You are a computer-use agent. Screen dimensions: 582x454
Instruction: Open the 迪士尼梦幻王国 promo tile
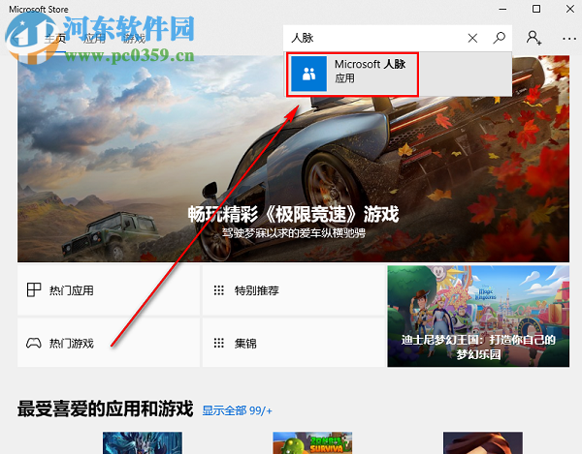(x=478, y=317)
